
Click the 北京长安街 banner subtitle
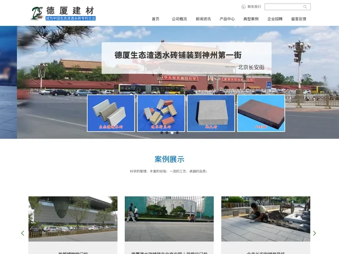coord(251,67)
